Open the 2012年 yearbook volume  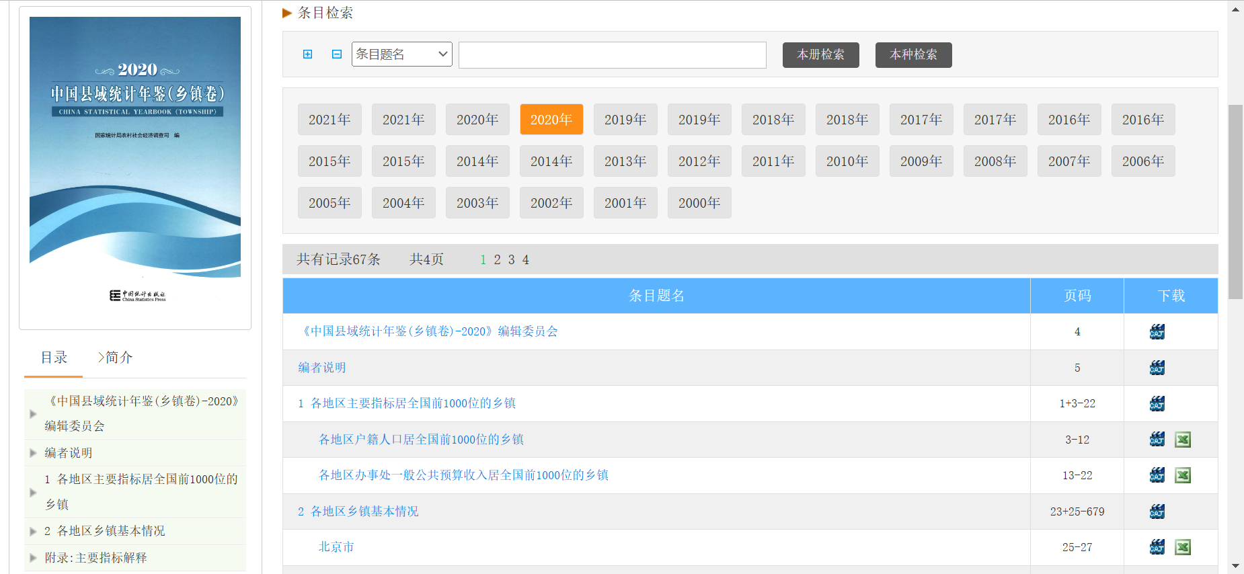click(699, 161)
